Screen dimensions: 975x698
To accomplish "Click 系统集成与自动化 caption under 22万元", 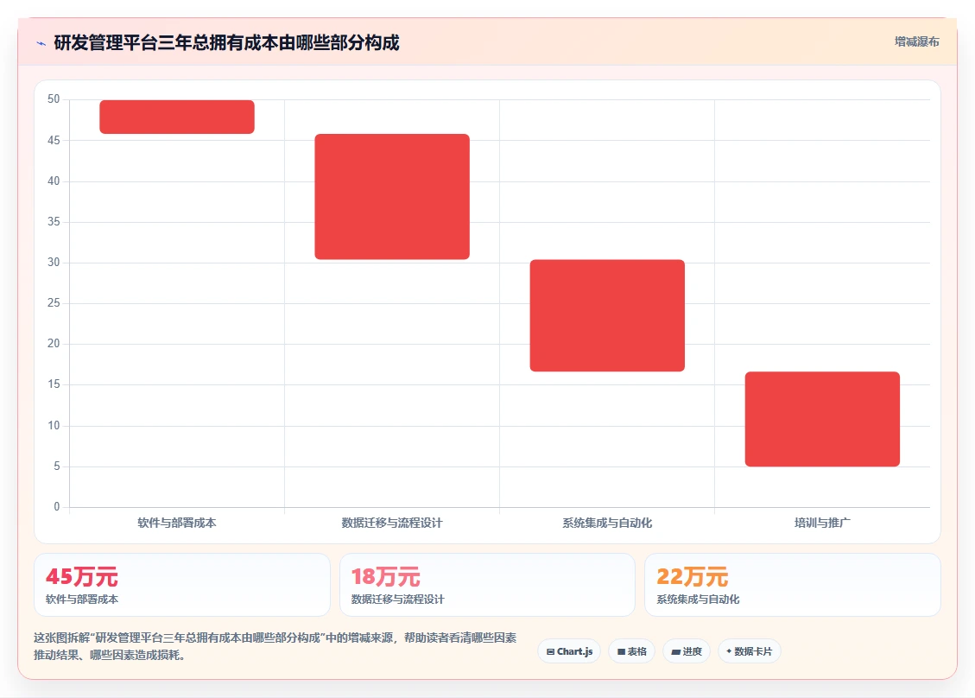I will [x=699, y=600].
